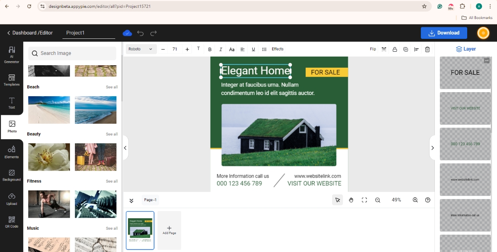Click the blue Download button

pyautogui.click(x=444, y=33)
